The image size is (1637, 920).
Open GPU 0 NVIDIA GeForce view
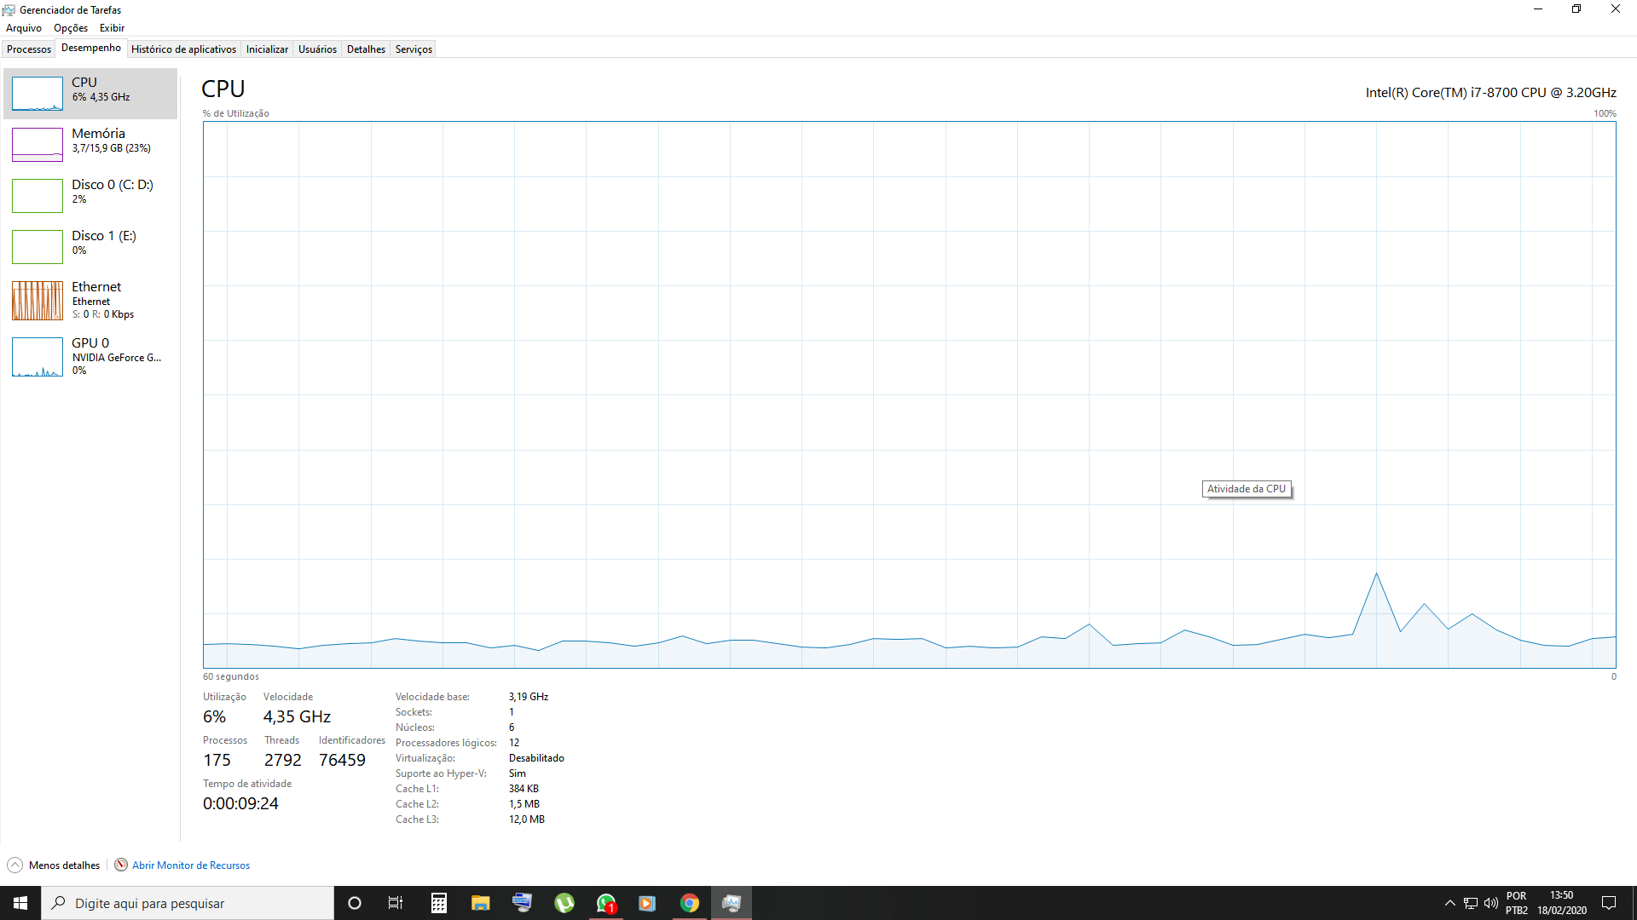90,356
